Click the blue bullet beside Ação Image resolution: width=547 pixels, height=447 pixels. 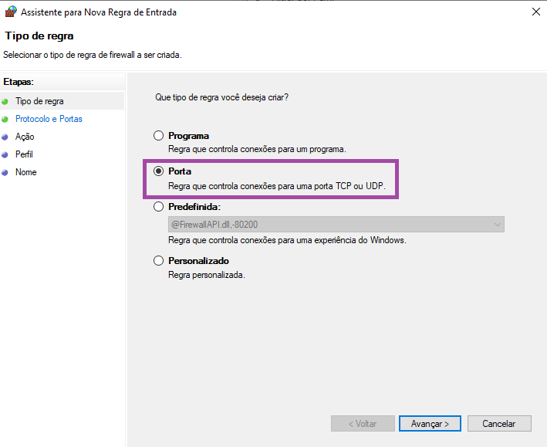coord(5,137)
